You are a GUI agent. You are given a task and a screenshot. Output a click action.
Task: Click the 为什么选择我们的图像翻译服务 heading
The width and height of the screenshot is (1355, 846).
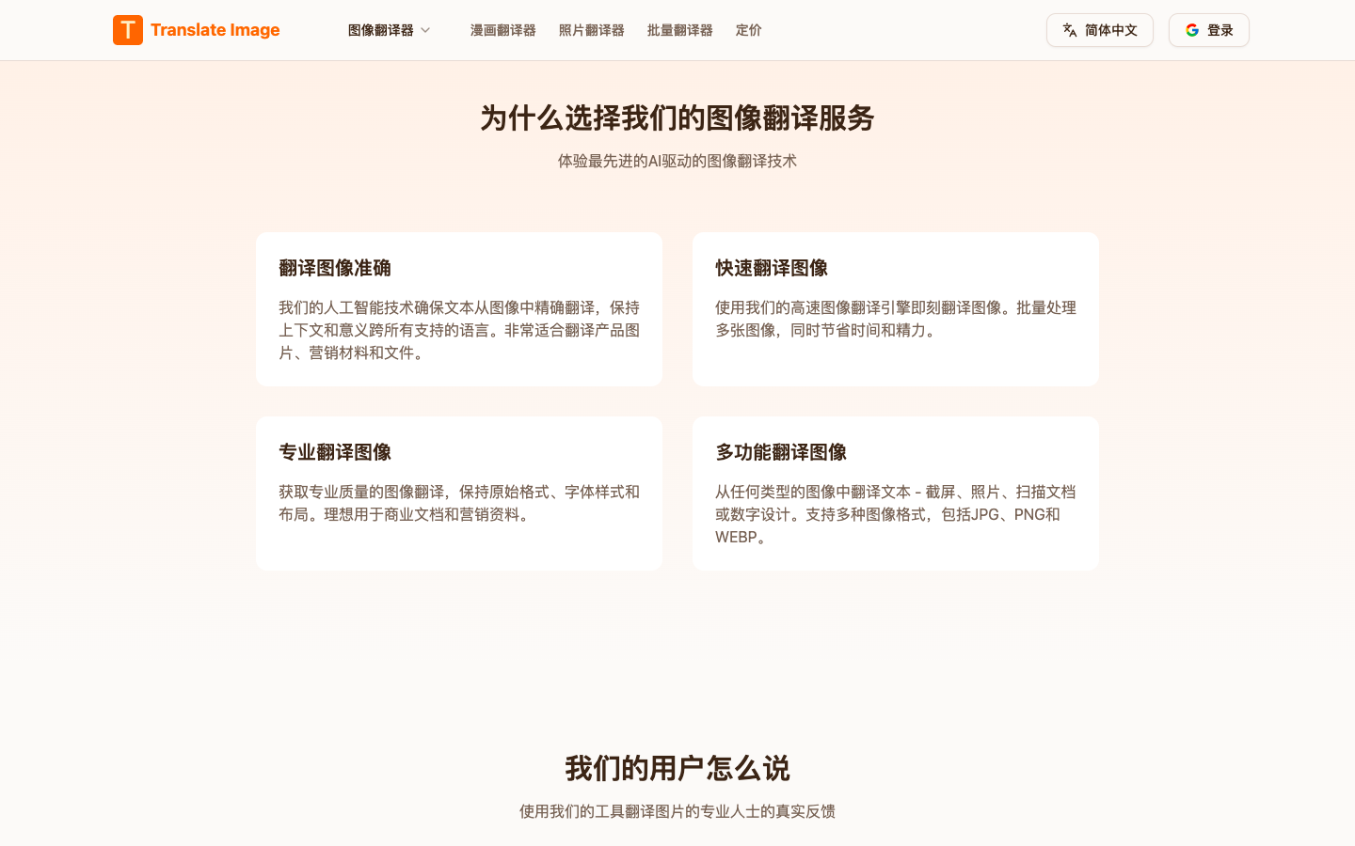coord(677,118)
